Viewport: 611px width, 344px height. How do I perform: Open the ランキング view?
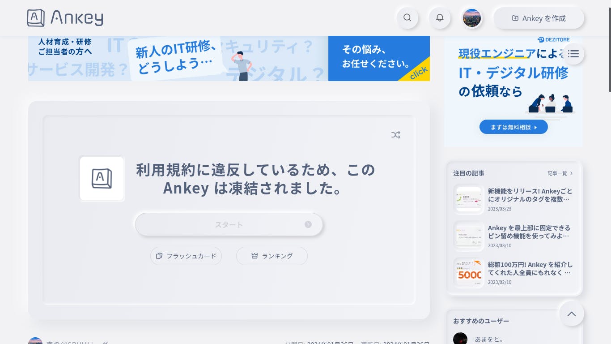click(x=272, y=256)
